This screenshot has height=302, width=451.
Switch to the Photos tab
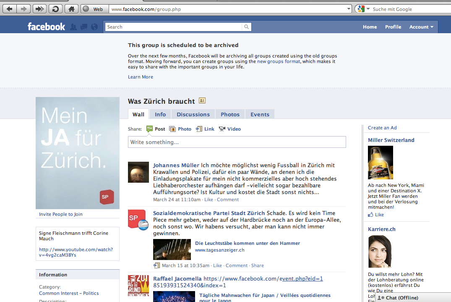230,114
